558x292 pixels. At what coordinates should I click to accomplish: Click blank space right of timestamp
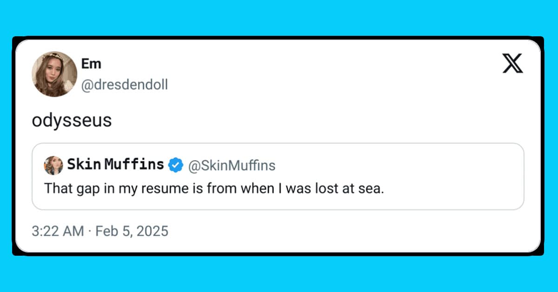tap(349, 231)
